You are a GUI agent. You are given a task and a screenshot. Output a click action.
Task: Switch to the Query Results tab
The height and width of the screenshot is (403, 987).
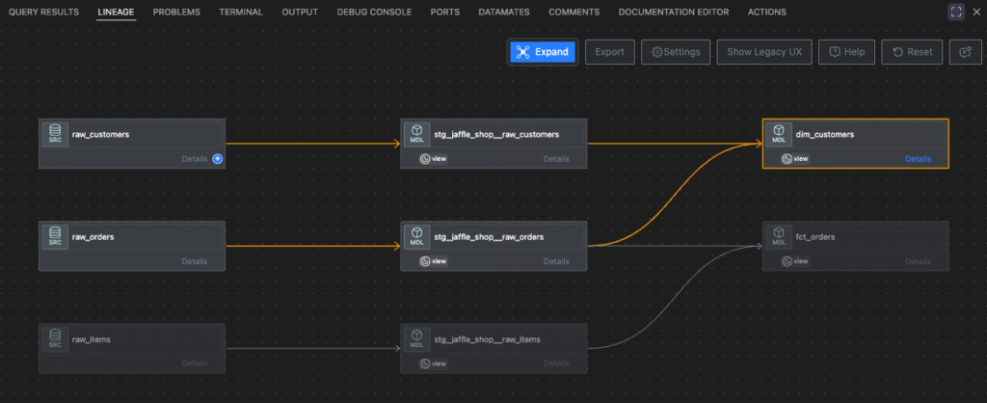tap(45, 12)
